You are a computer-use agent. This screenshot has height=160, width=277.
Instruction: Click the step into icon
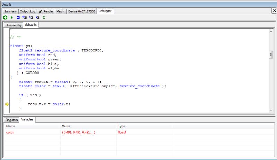[x=24, y=17]
